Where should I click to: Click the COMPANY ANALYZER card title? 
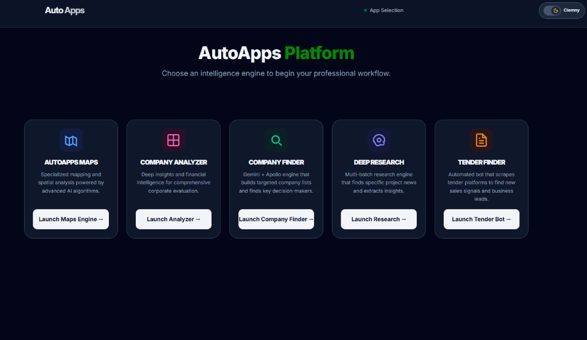(173, 162)
